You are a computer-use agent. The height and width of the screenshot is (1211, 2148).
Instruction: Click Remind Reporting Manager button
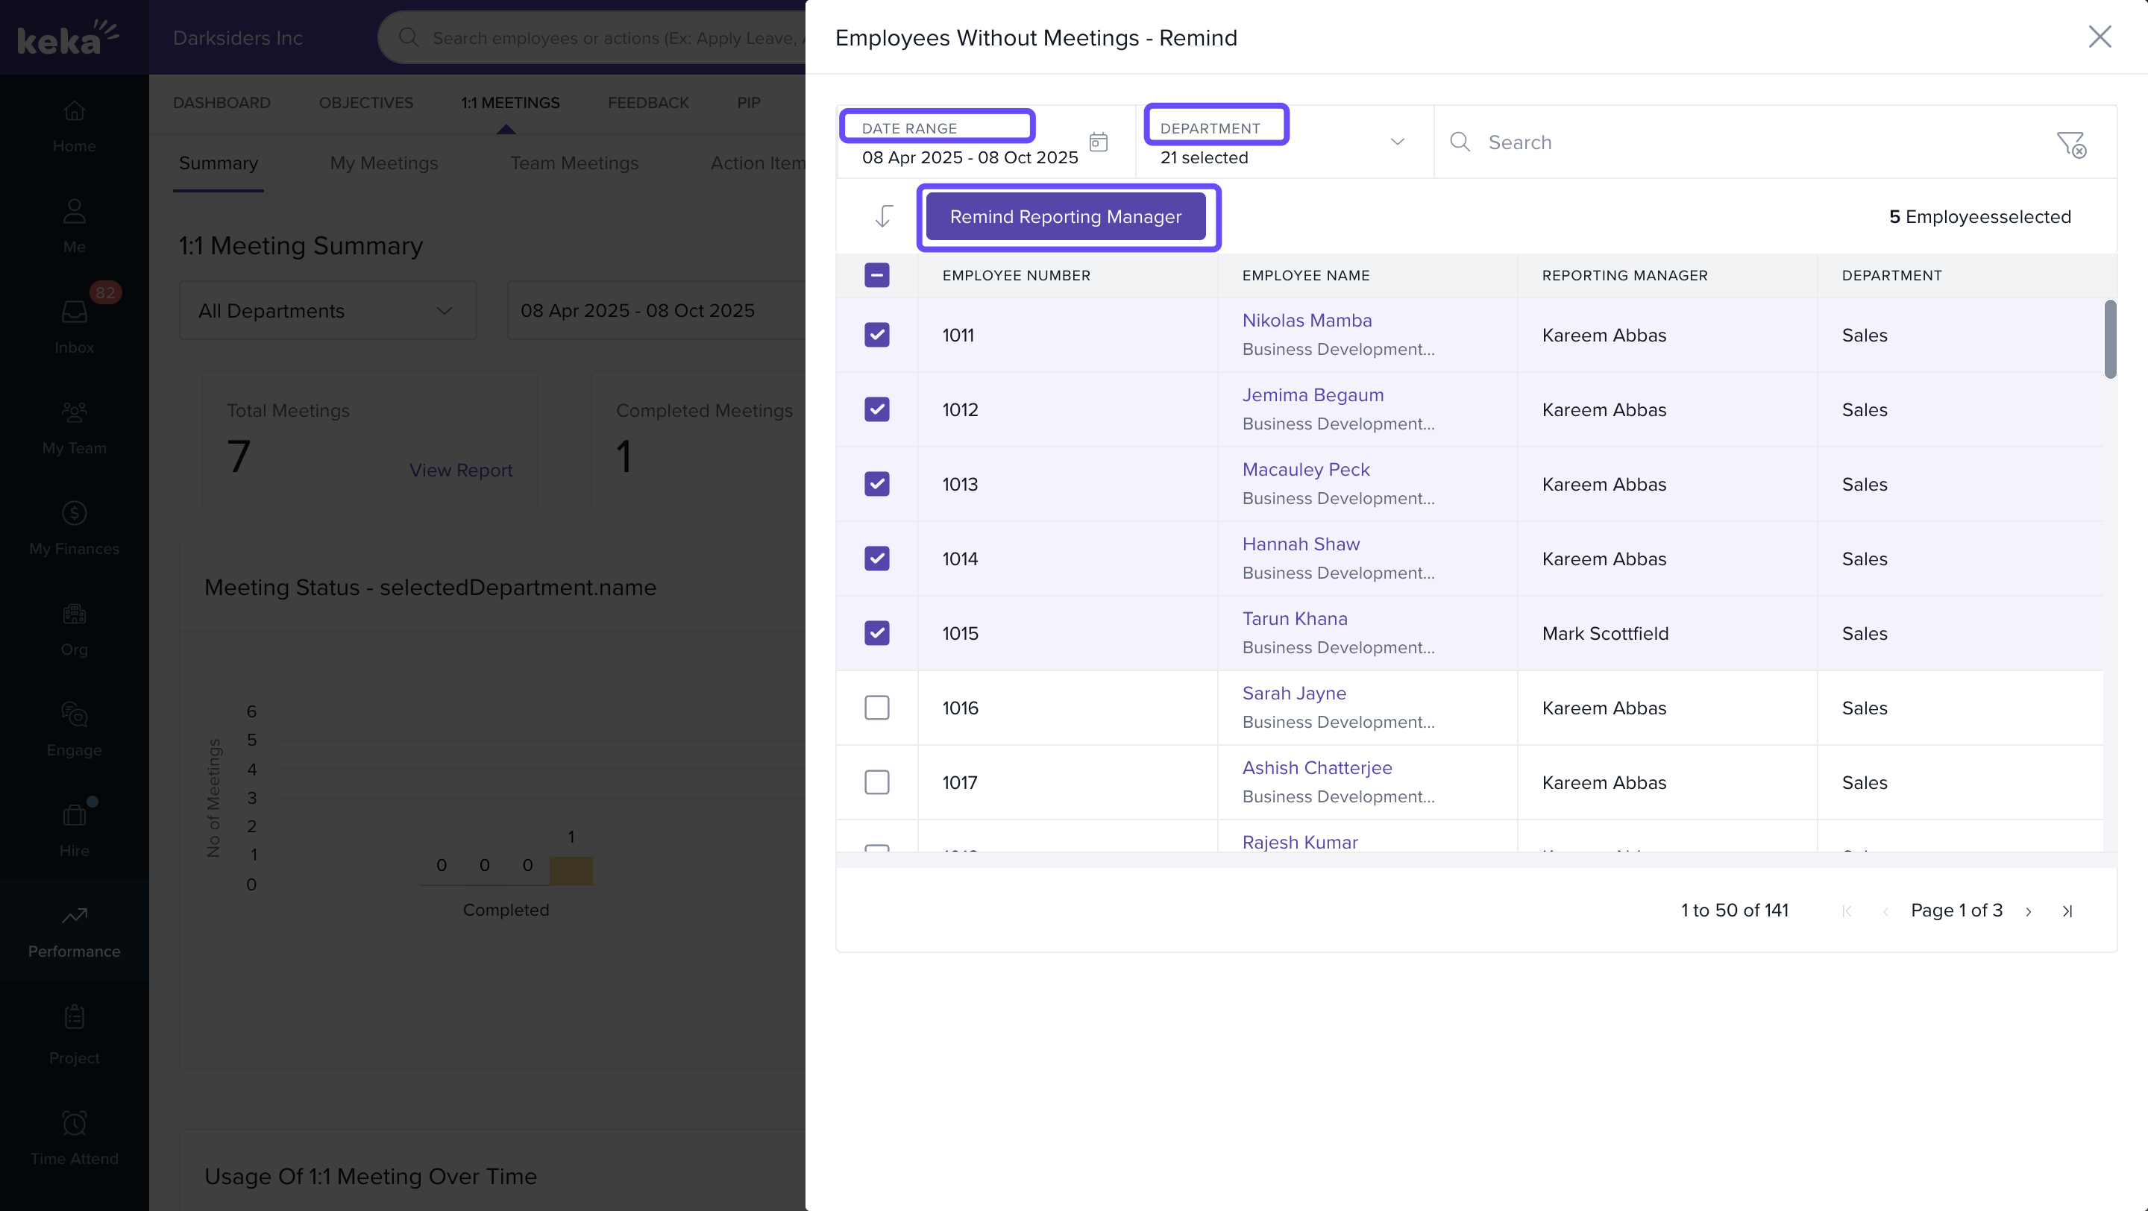click(x=1065, y=217)
